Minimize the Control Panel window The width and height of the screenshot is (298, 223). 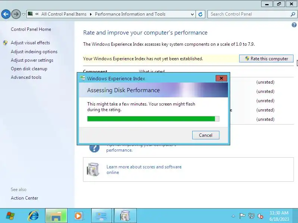(267, 4)
